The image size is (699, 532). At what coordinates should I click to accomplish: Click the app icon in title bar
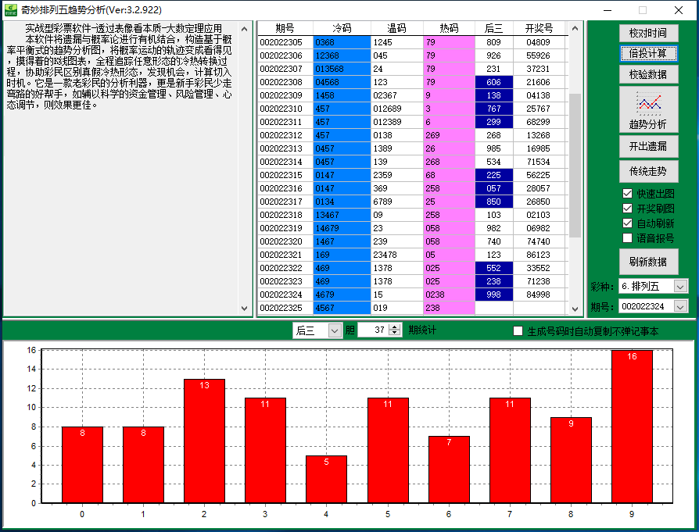click(10, 9)
